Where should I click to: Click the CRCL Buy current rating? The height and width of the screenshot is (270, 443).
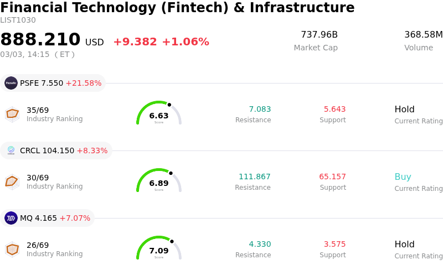point(403,177)
